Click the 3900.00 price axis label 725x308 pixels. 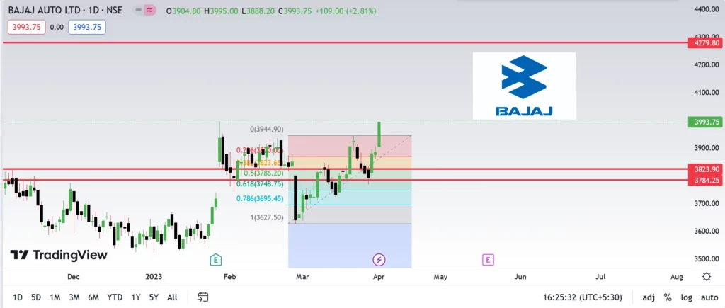point(706,148)
